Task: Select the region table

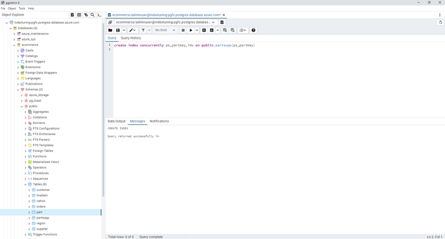Action: coord(41,223)
